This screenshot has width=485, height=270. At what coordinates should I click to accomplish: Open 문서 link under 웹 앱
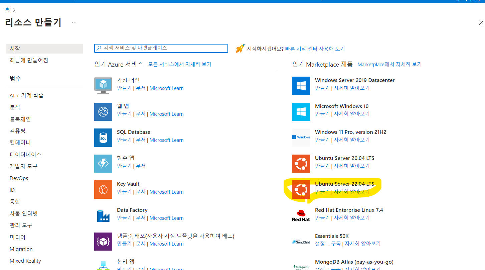[141, 114]
